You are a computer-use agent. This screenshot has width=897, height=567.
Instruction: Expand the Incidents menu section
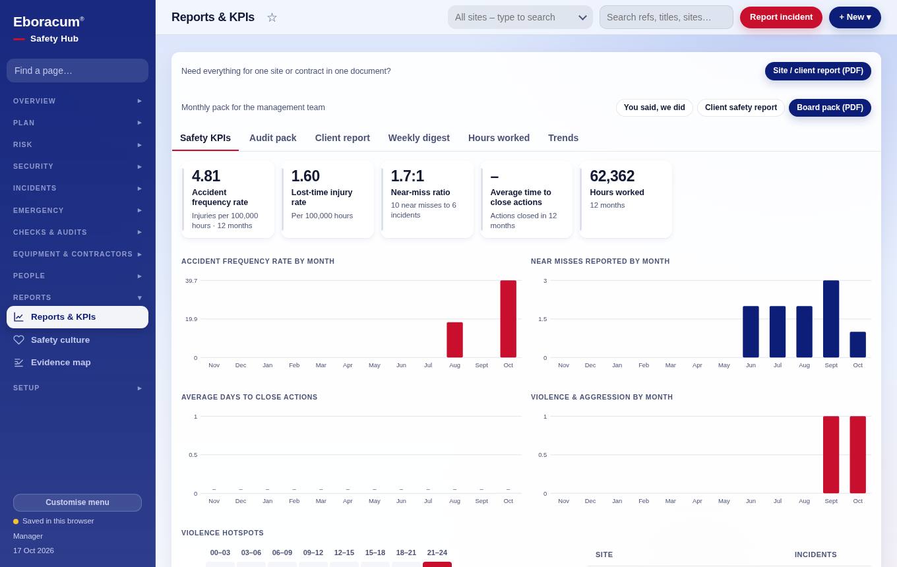[78, 188]
